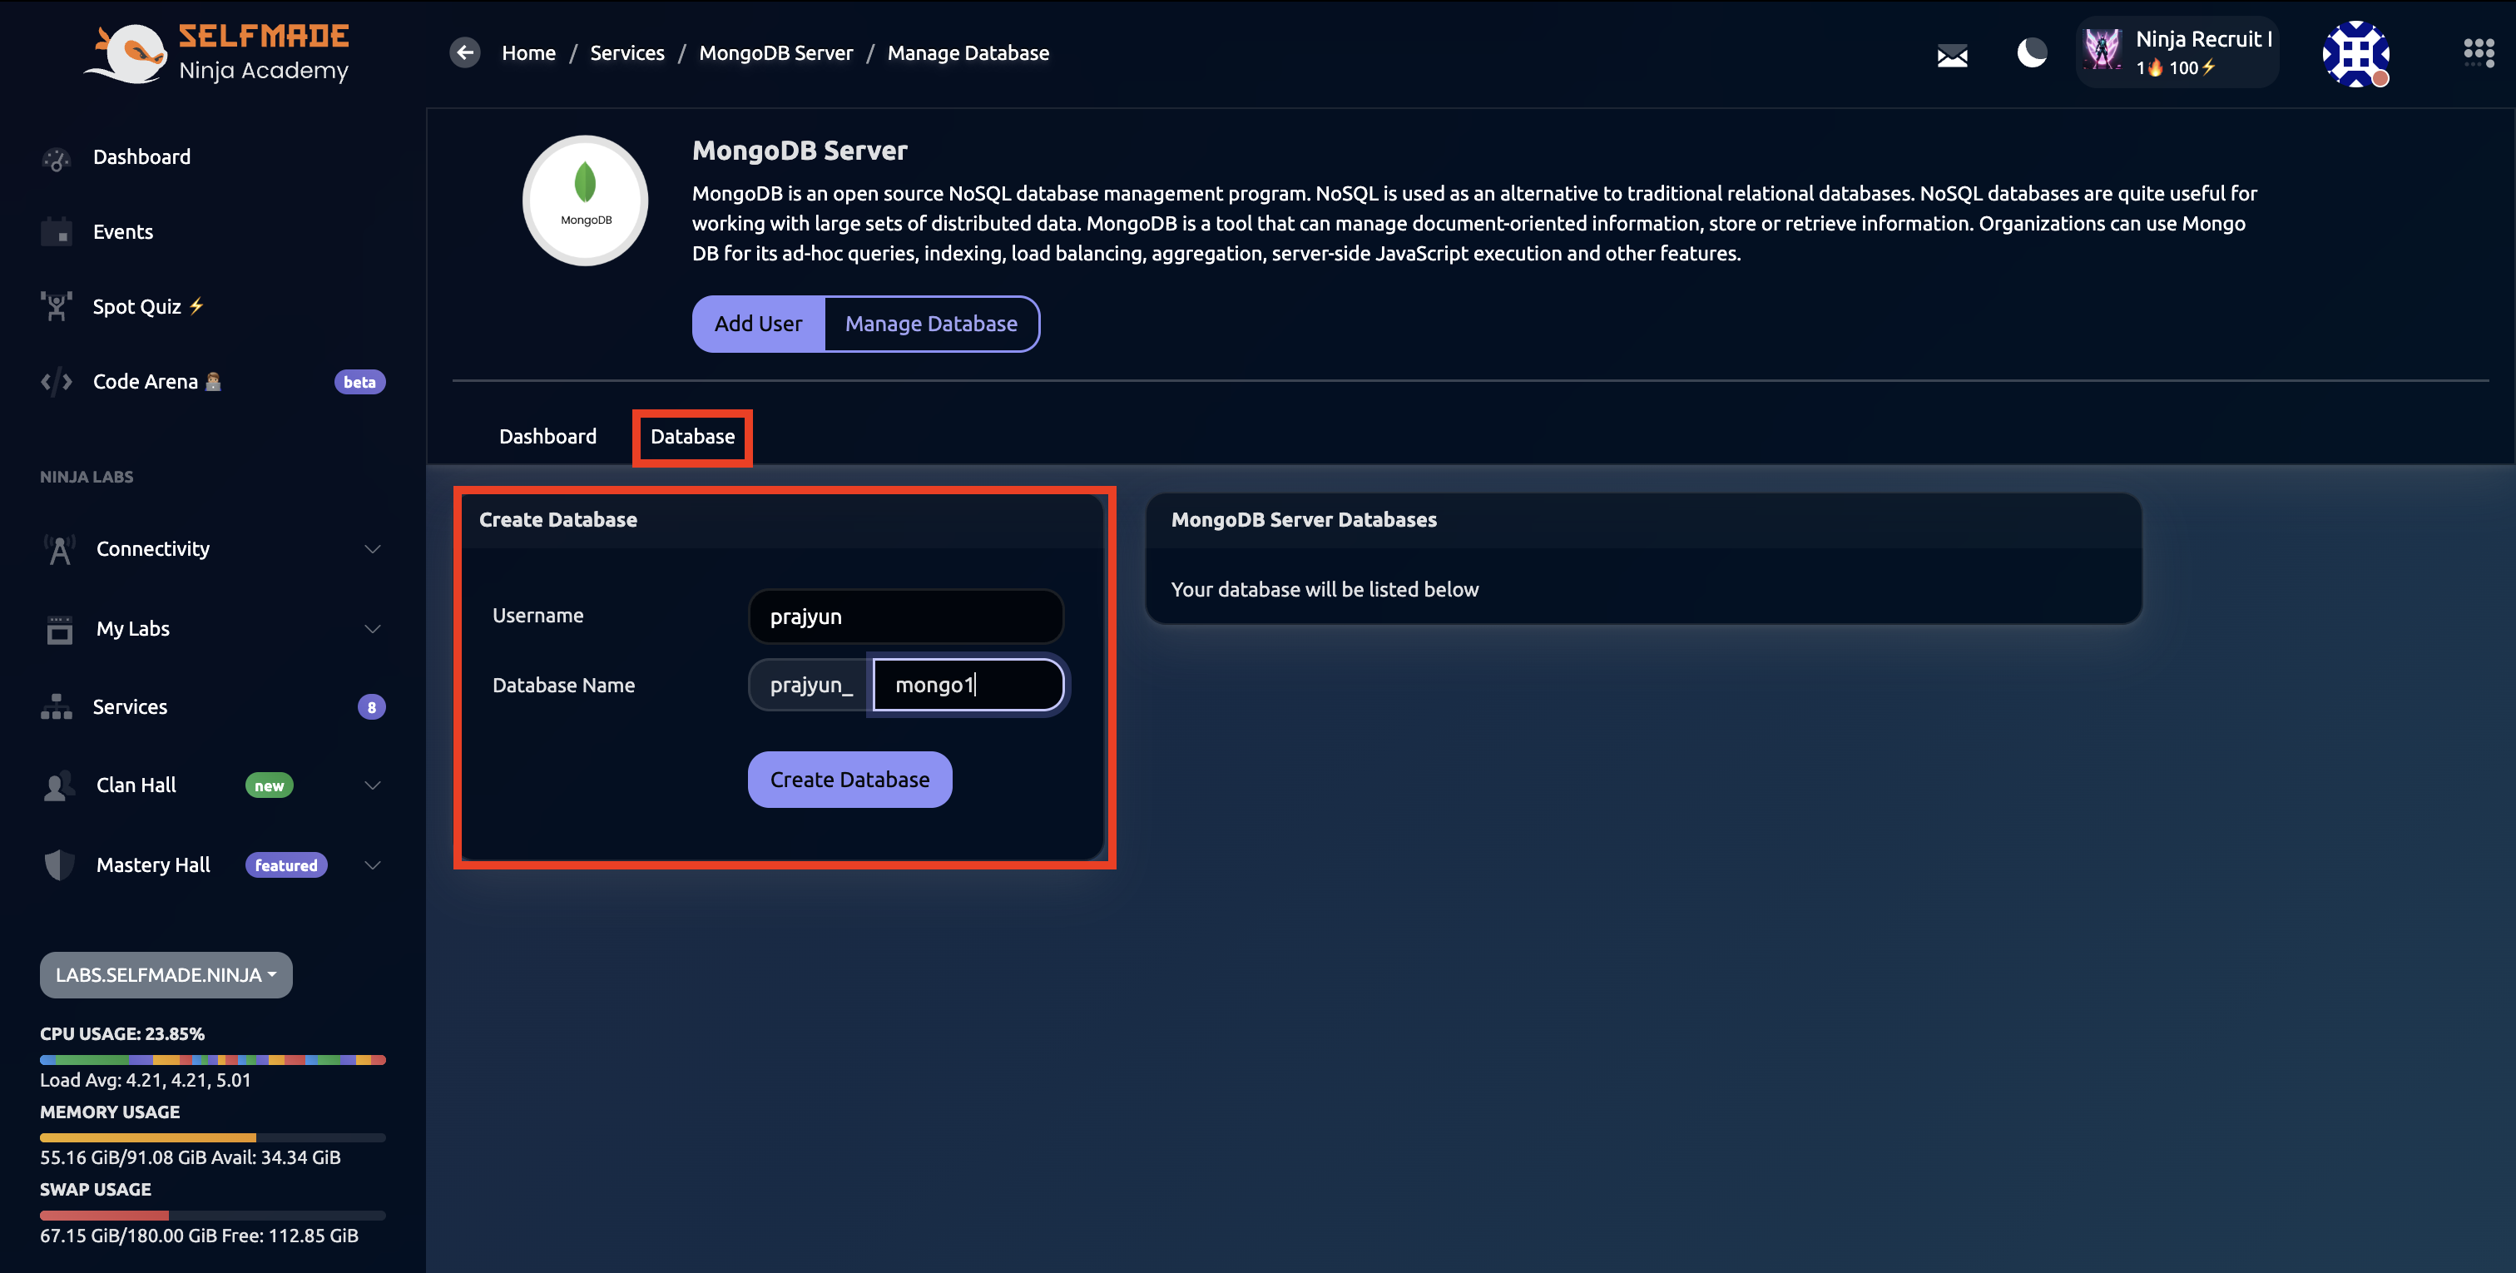Click the Database Name field mongo1
2516x1273 pixels.
(x=968, y=685)
